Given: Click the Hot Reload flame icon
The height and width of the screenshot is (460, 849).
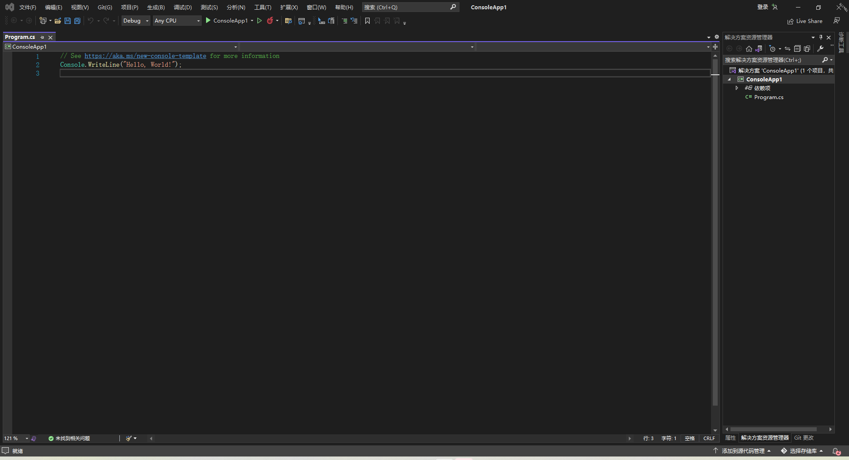Looking at the screenshot, I should [x=270, y=21].
